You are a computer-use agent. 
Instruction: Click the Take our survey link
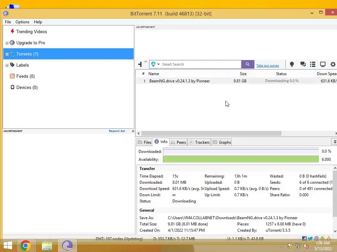(268, 65)
